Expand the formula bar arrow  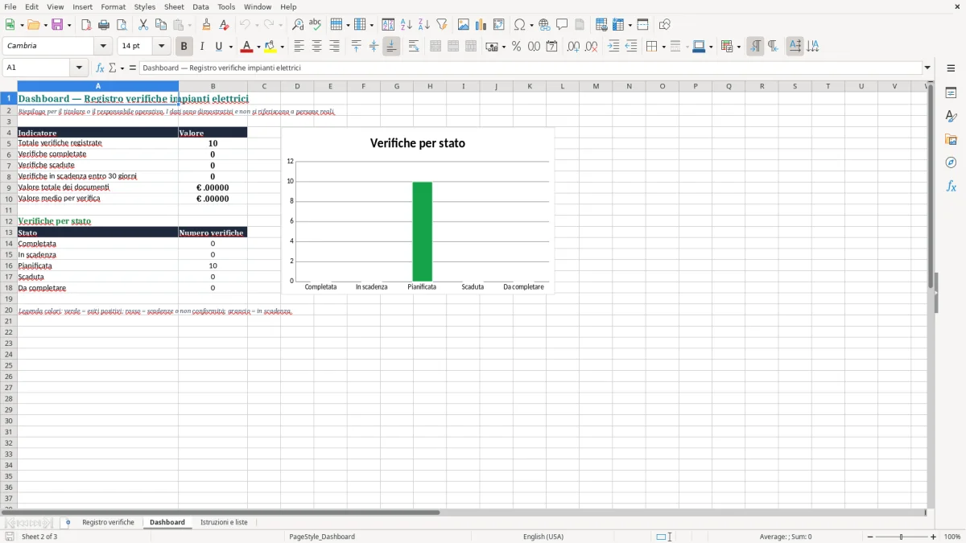[x=927, y=68]
